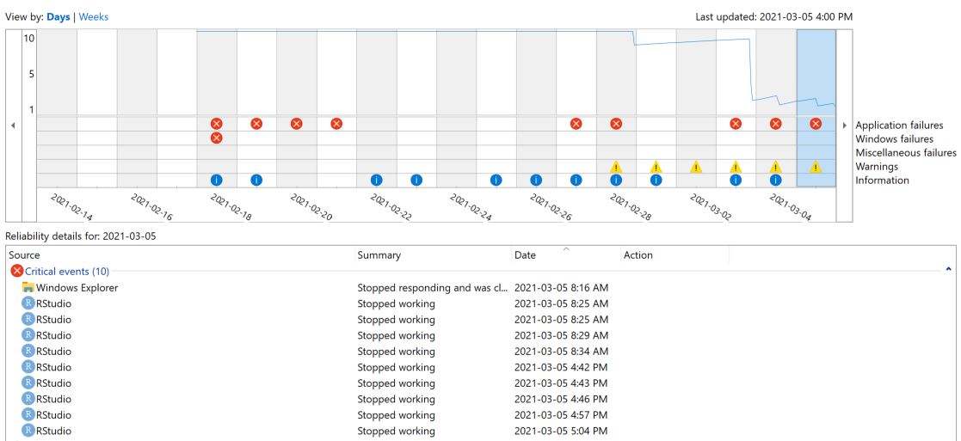Click RStudio icon in 8:29 AM row
Screen dimensions: 961x441
tap(28, 335)
